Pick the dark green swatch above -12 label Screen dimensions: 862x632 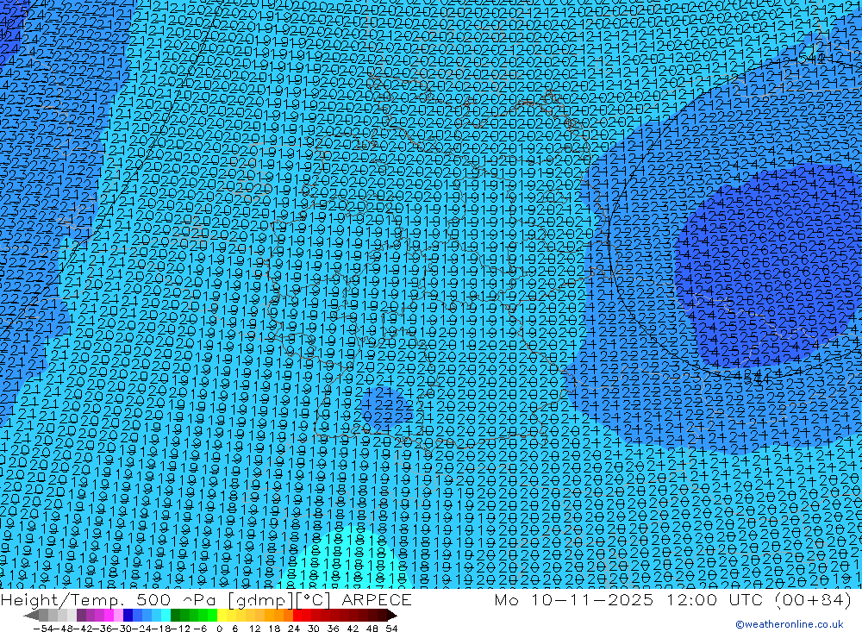point(175,615)
